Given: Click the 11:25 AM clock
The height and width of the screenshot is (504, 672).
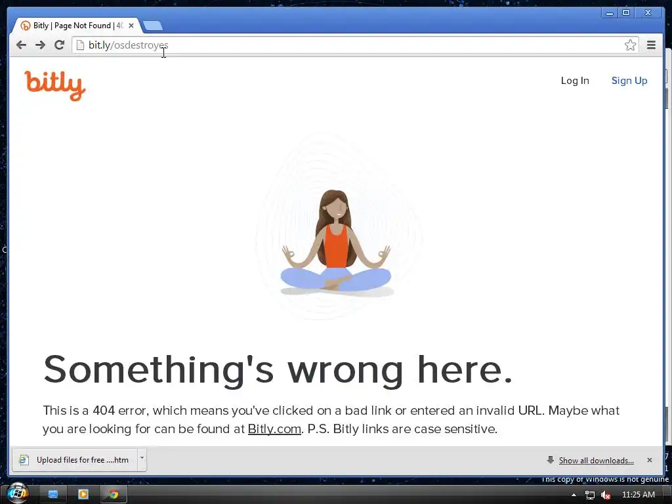Looking at the screenshot, I should [x=638, y=495].
